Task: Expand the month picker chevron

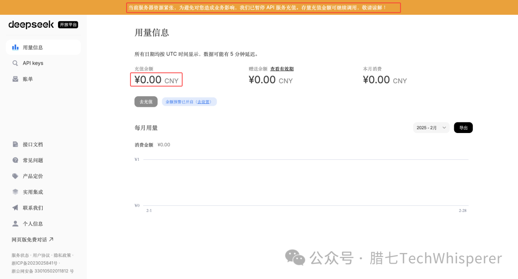Action: [444, 127]
